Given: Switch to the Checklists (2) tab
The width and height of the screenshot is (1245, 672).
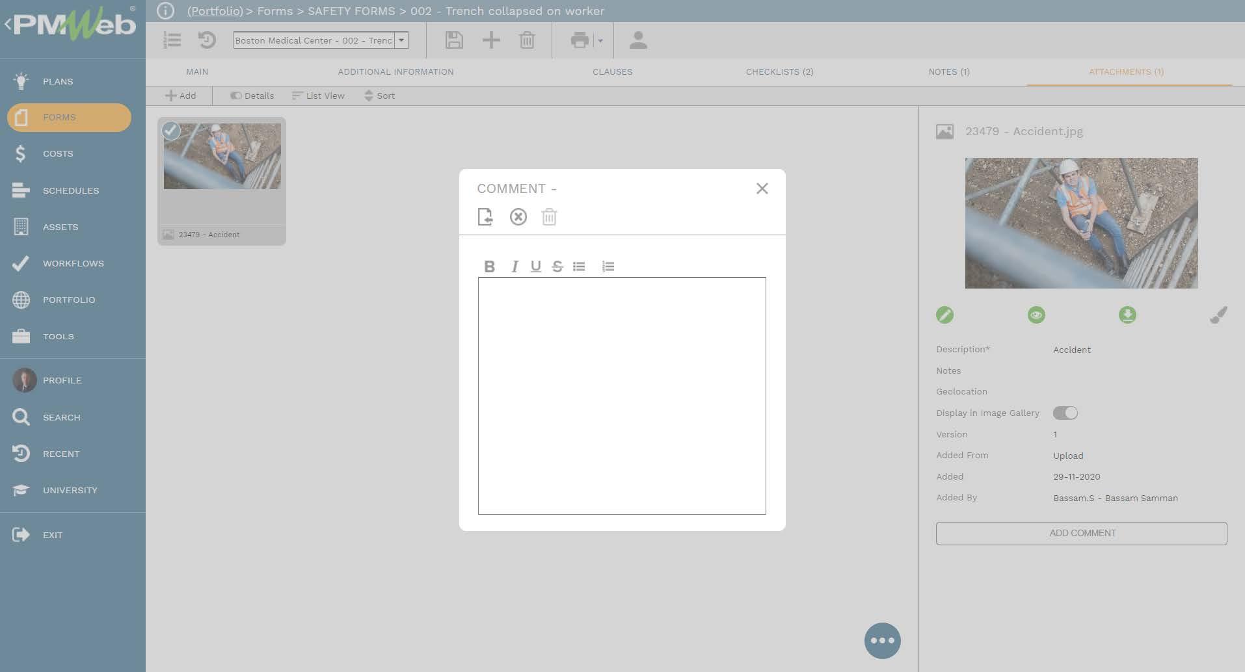Looking at the screenshot, I should pos(779,72).
